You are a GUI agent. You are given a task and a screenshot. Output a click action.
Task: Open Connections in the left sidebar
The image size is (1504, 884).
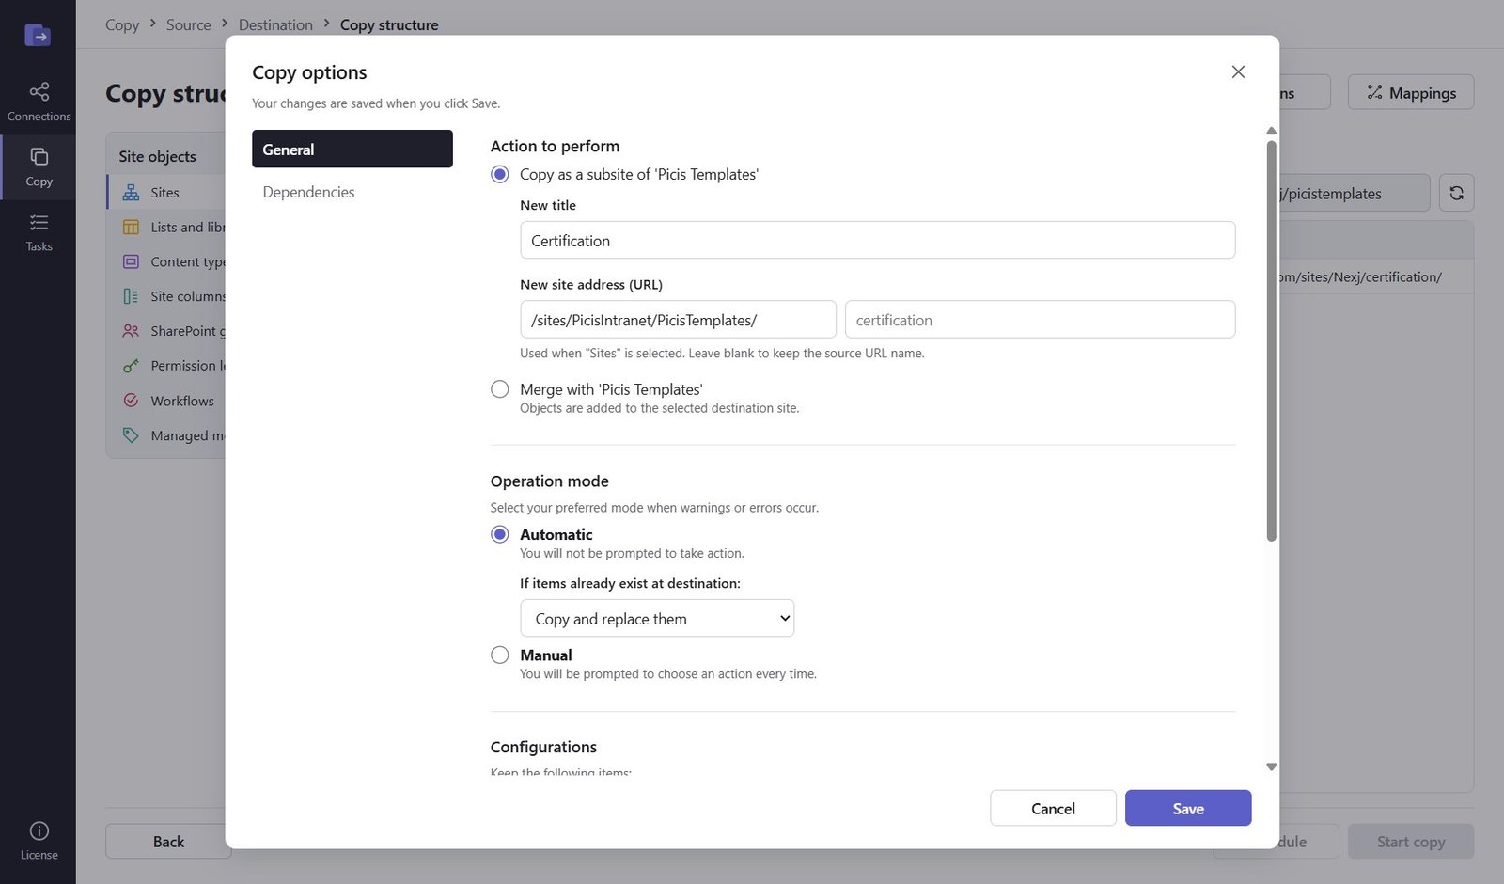pos(39,102)
